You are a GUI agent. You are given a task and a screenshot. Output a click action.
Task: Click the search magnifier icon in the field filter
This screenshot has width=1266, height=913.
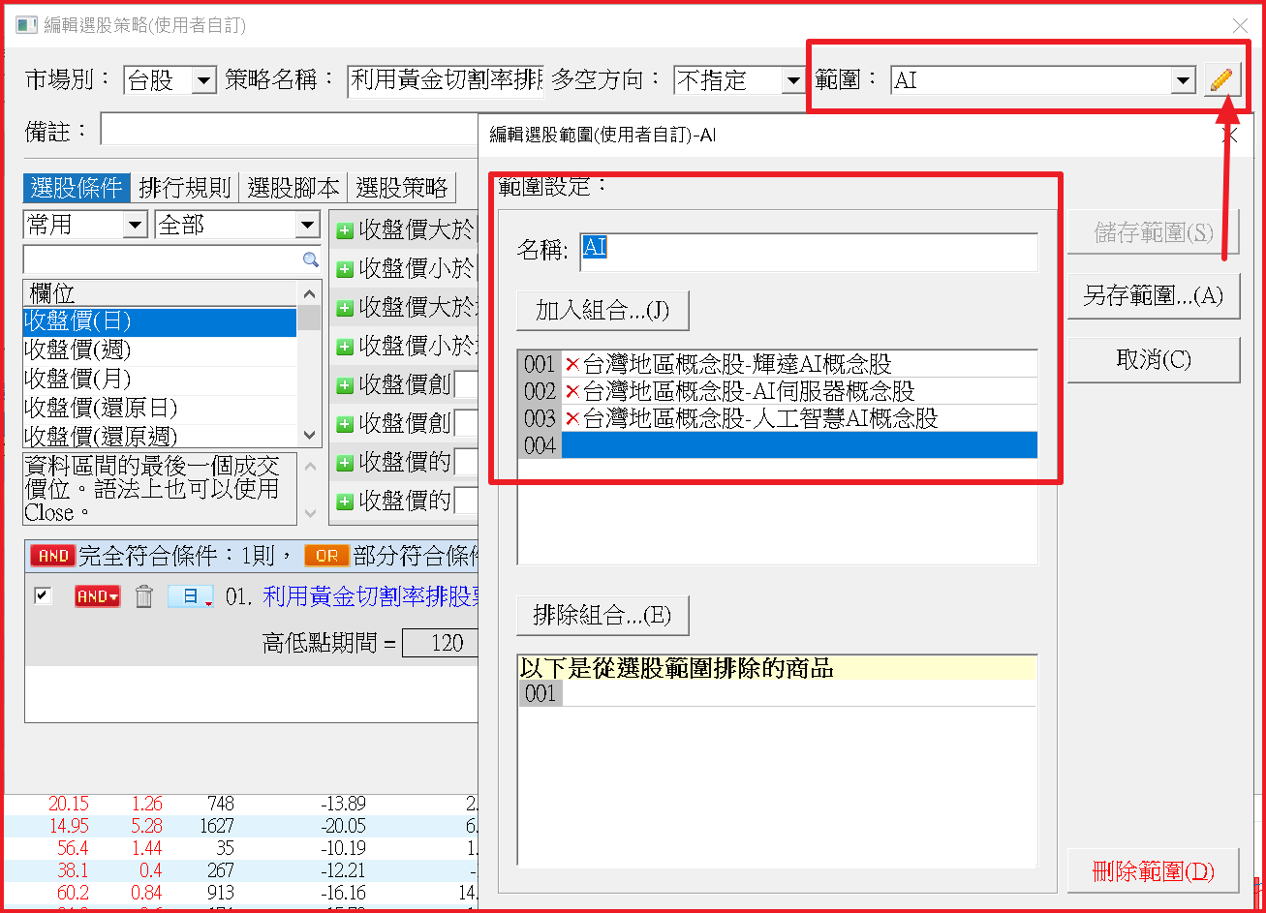(310, 259)
